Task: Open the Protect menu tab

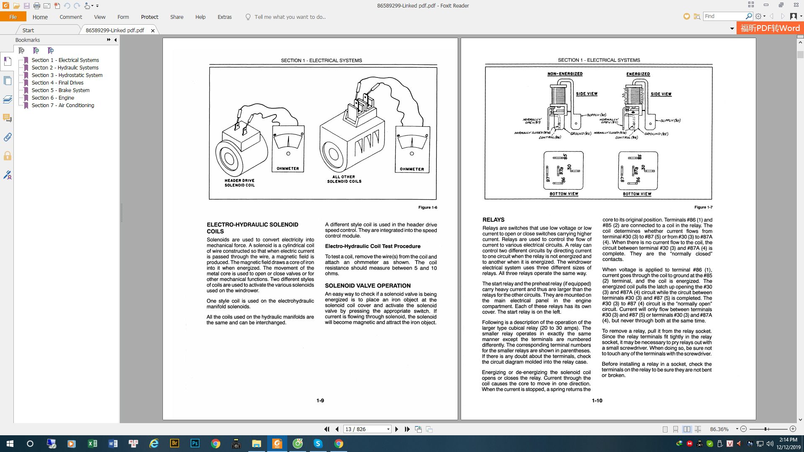Action: coord(149,17)
